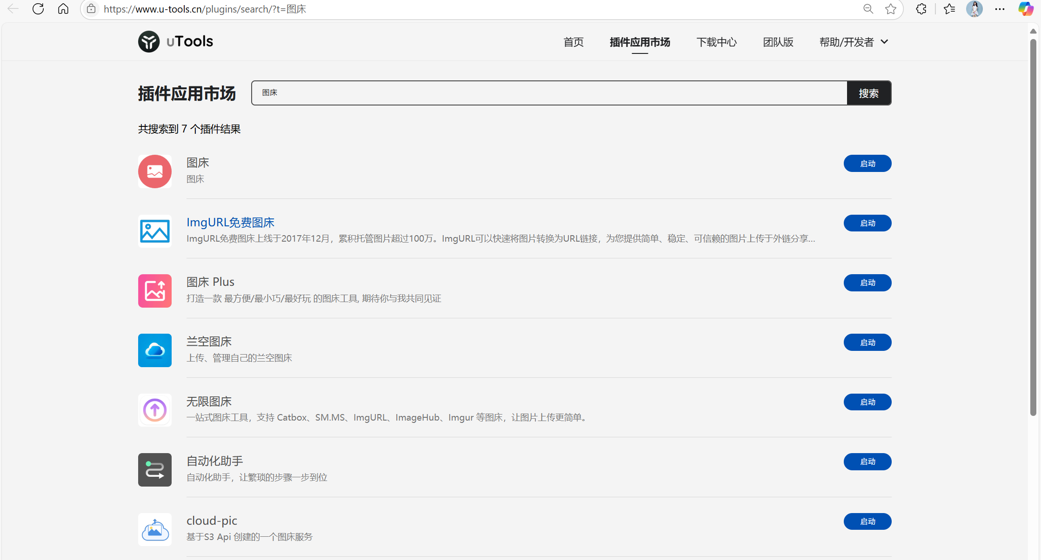
Task: Open the user profile avatar
Action: click(x=974, y=9)
